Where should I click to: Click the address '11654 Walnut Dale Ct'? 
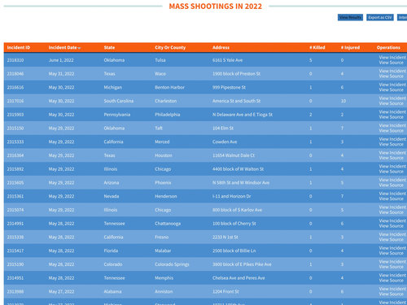tap(234, 155)
